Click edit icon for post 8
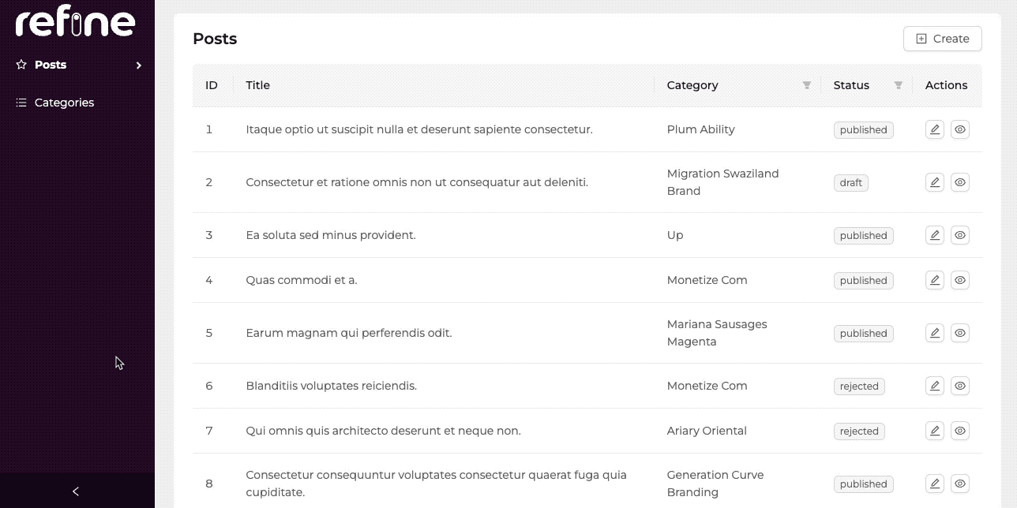 tap(934, 484)
